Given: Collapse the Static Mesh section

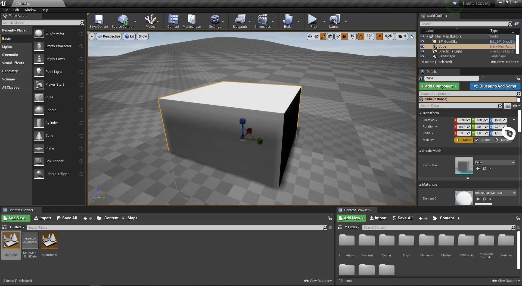Looking at the screenshot, I should 420,151.
